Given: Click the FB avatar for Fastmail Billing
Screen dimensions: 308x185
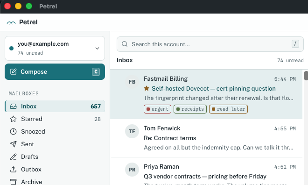Looking at the screenshot, I should [x=132, y=82].
